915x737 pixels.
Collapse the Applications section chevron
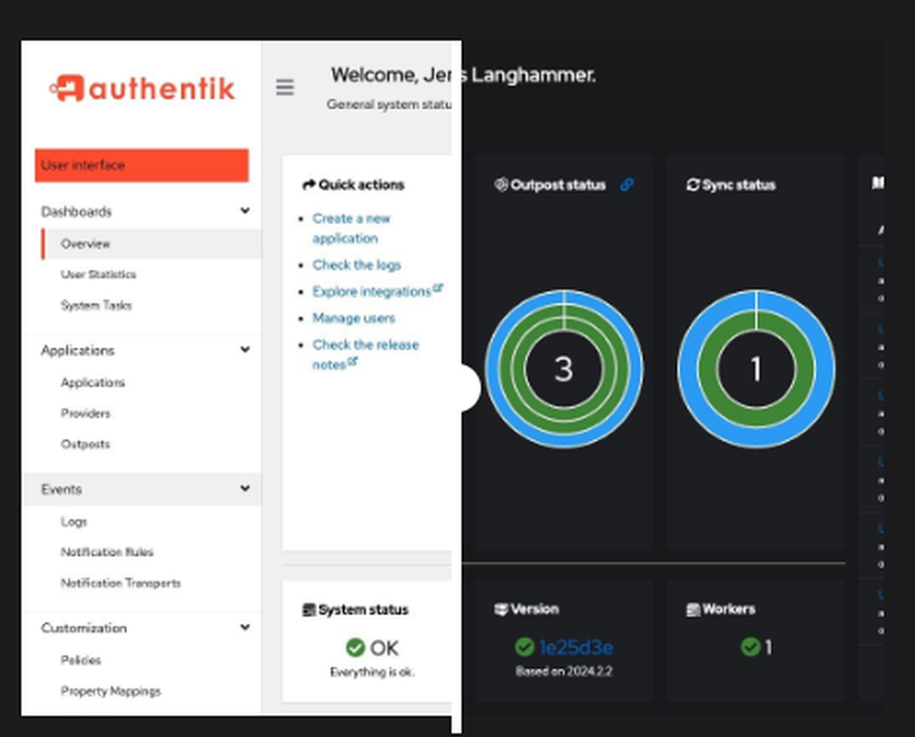(x=245, y=349)
